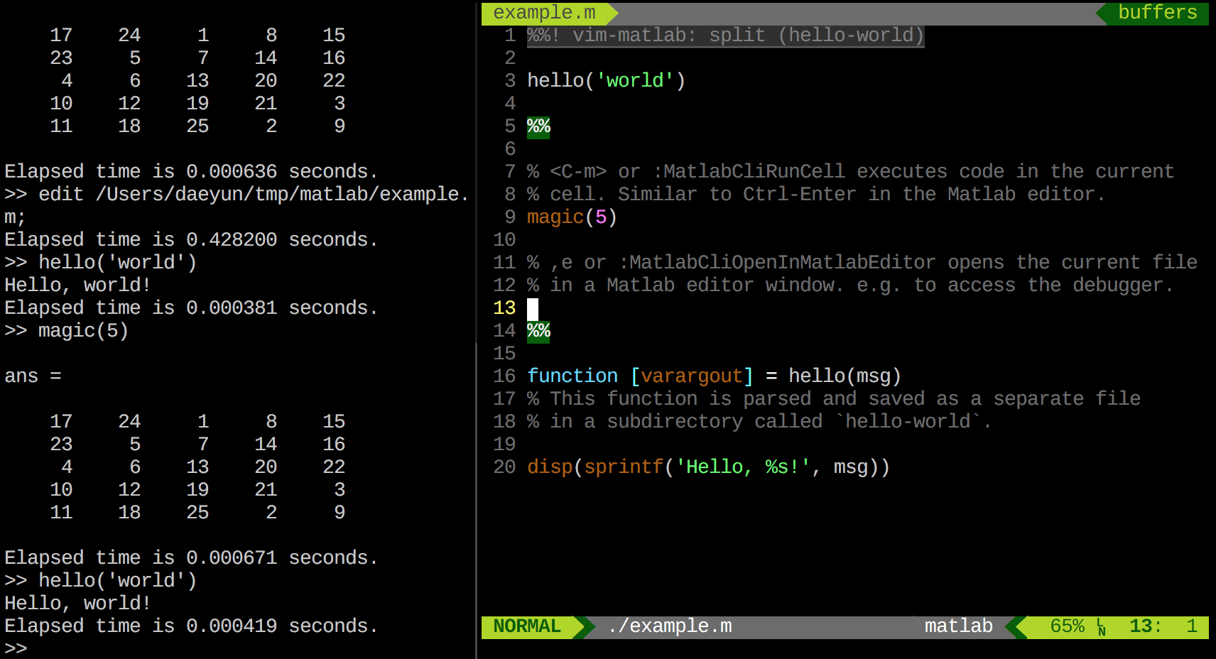Click line number 13 in the gutter
This screenshot has width=1216, height=659.
tap(504, 308)
